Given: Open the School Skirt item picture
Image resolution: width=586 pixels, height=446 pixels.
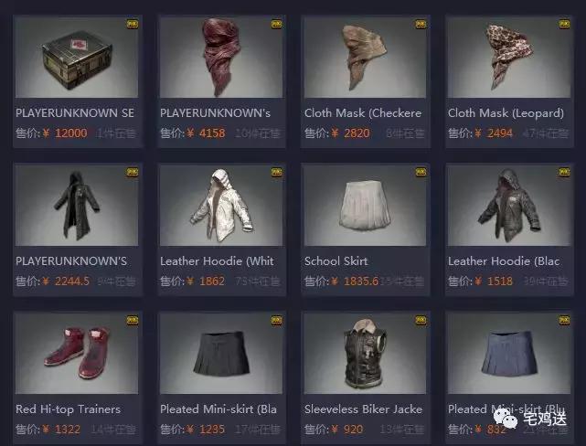Looking at the screenshot, I should (x=365, y=205).
